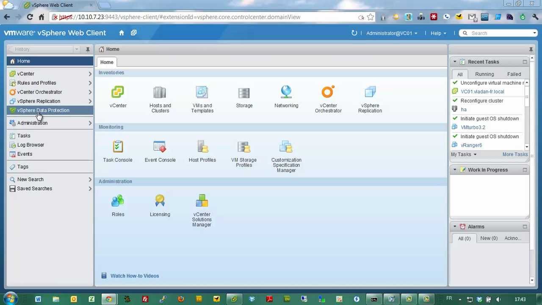Open vCenter Solutions Manager icon
This screenshot has width=542, height=305.
pos(202,201)
